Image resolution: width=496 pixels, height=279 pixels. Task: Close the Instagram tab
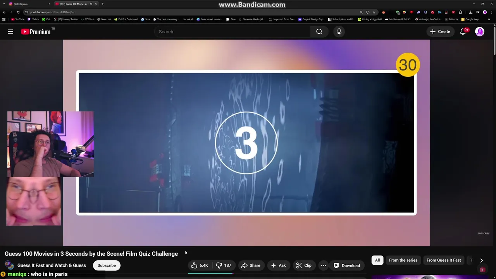pyautogui.click(x=50, y=4)
